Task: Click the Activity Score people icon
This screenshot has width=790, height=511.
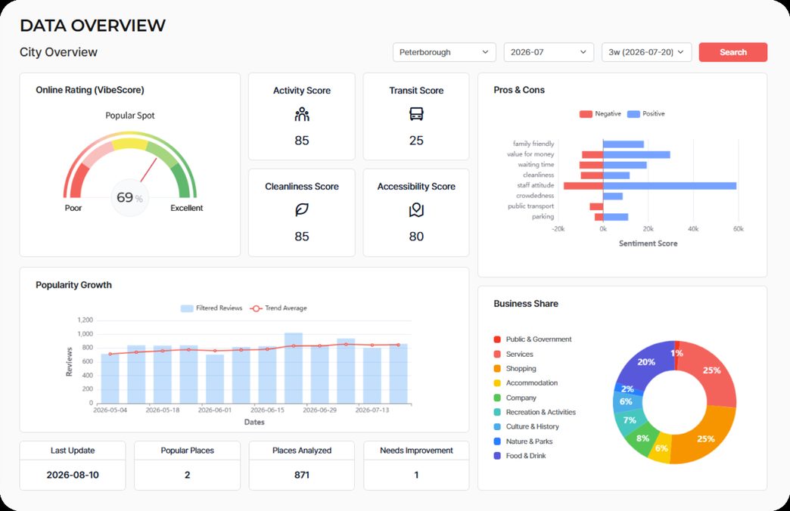Action: pyautogui.click(x=302, y=114)
